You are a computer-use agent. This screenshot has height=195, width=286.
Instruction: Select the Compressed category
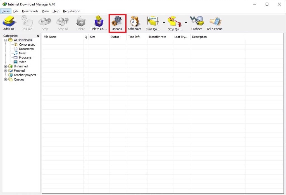[x=27, y=44]
